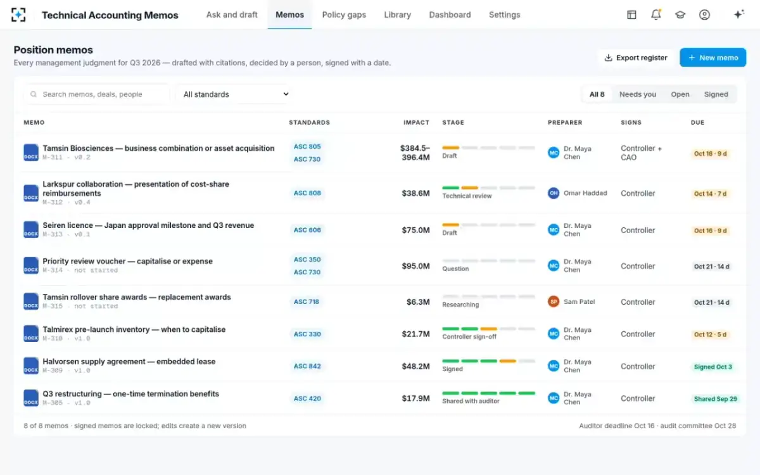
Task: Open the Library tab
Action: point(397,15)
